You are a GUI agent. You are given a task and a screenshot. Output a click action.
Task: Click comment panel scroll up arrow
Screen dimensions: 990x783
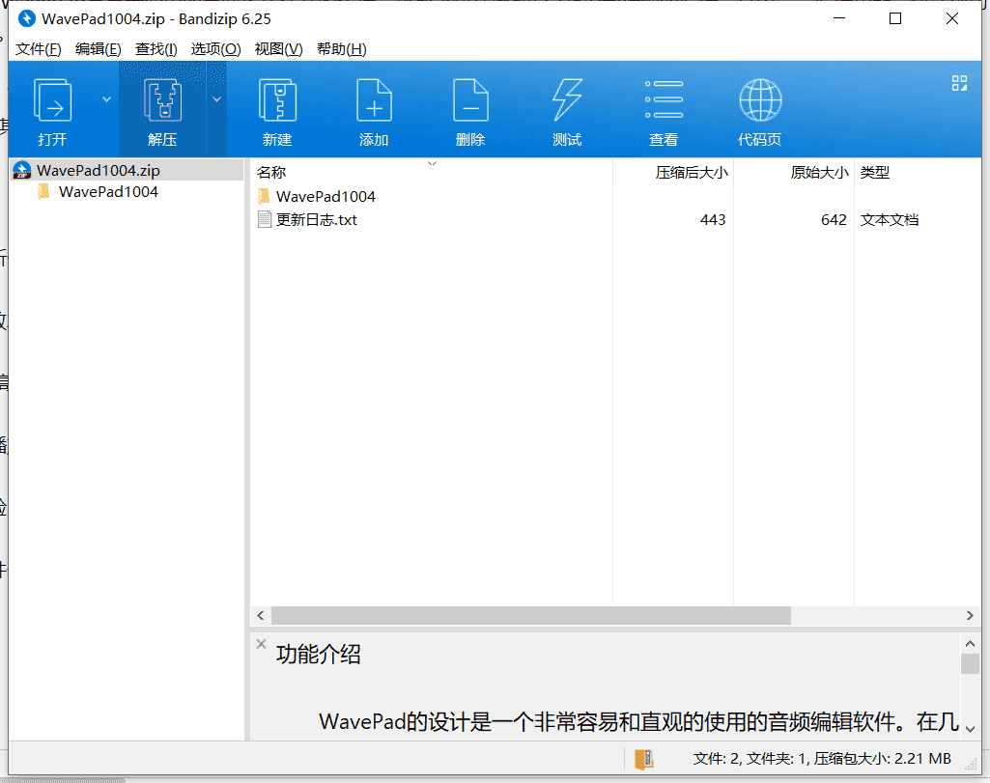pyautogui.click(x=971, y=644)
